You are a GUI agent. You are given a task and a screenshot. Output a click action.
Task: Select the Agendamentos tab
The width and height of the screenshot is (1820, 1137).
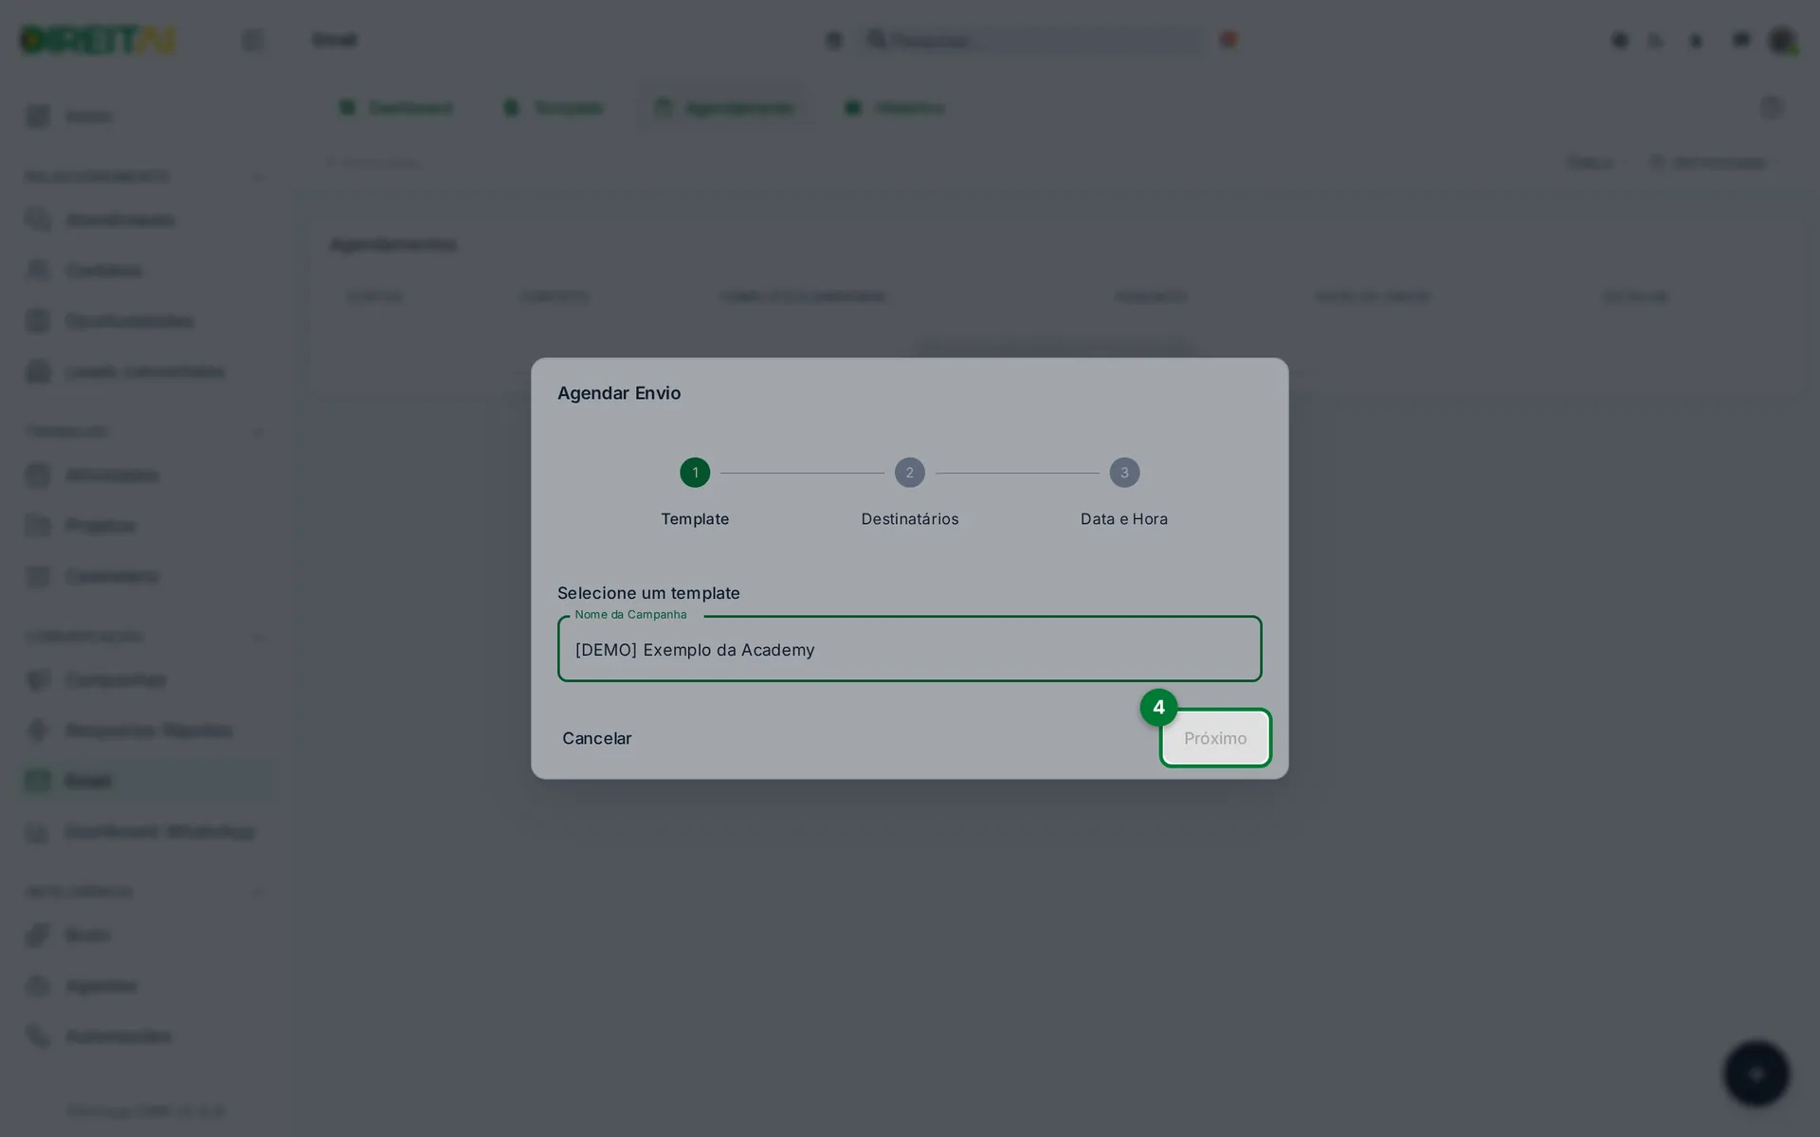coord(724,108)
